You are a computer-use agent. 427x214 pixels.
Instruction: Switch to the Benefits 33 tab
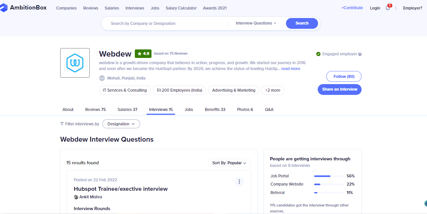coord(215,109)
